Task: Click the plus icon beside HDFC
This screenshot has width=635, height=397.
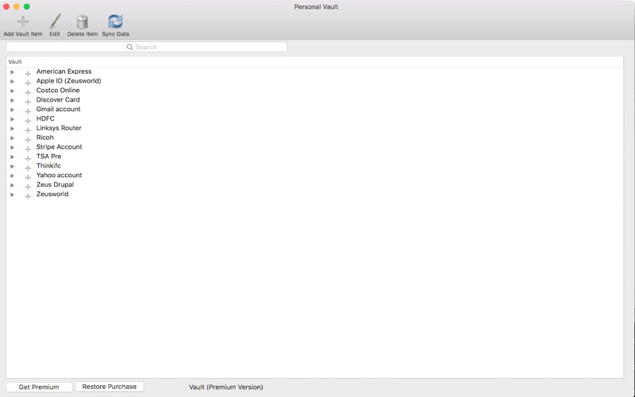Action: 28,121
